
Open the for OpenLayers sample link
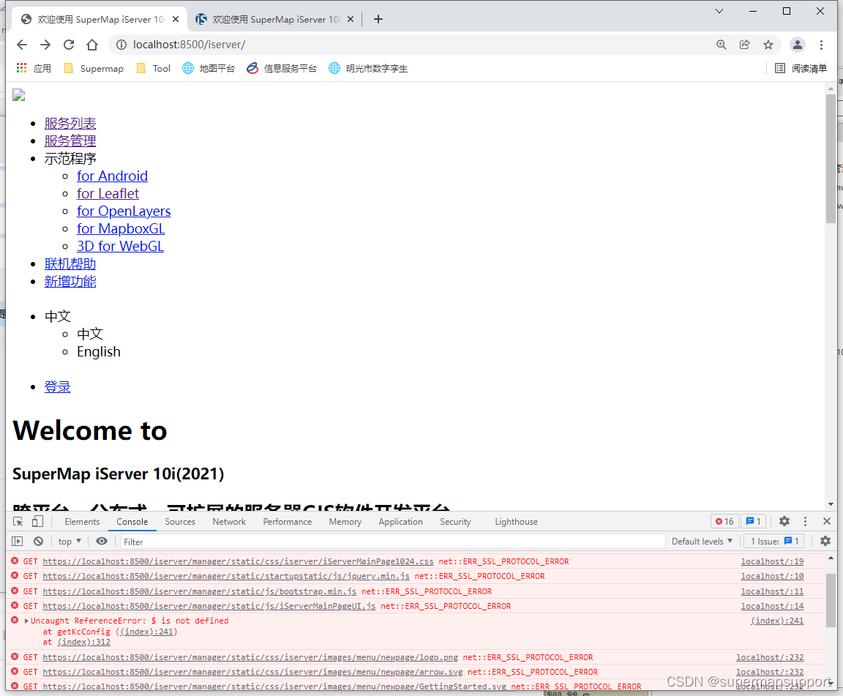124,211
